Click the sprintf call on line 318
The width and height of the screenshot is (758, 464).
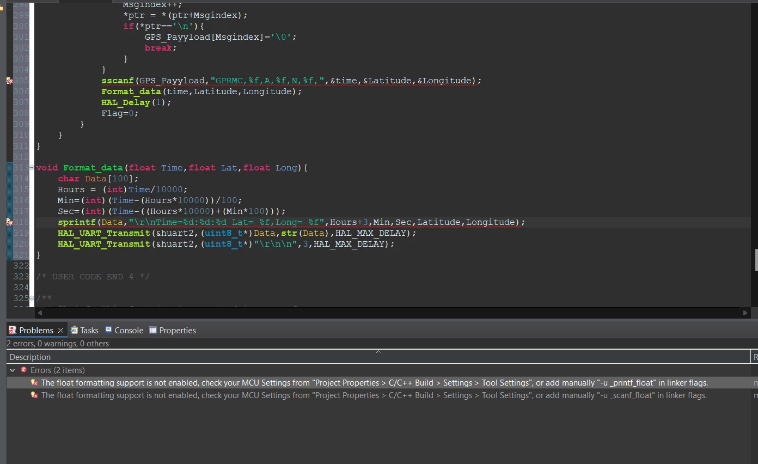[x=77, y=222]
